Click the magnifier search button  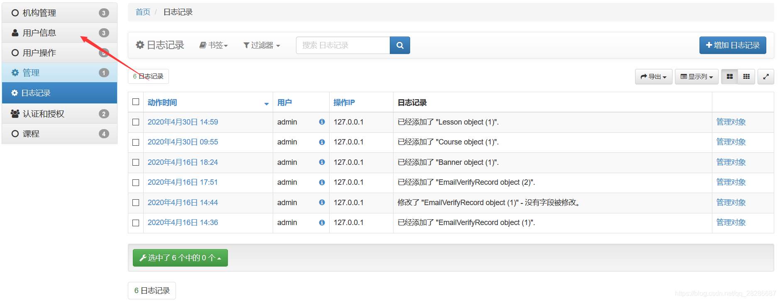(400, 45)
